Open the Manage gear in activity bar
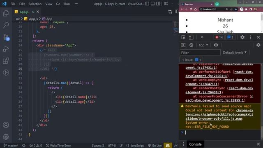Screen dimensions: 263x148 [6, 137]
